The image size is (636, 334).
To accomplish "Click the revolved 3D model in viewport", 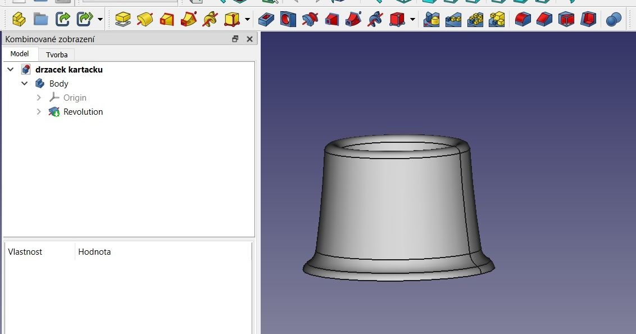I will coord(398,207).
